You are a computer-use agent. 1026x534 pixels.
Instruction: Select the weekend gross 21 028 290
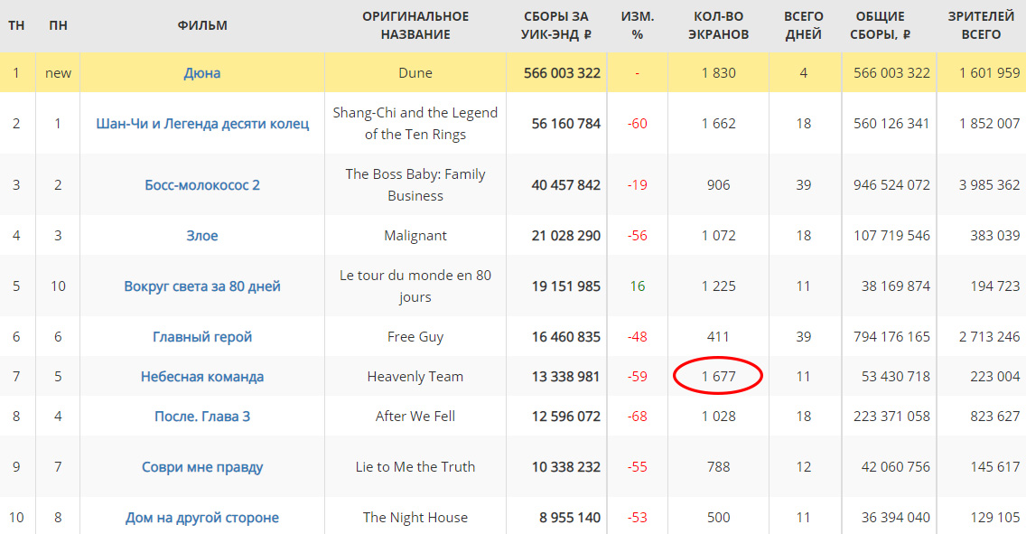coord(566,235)
